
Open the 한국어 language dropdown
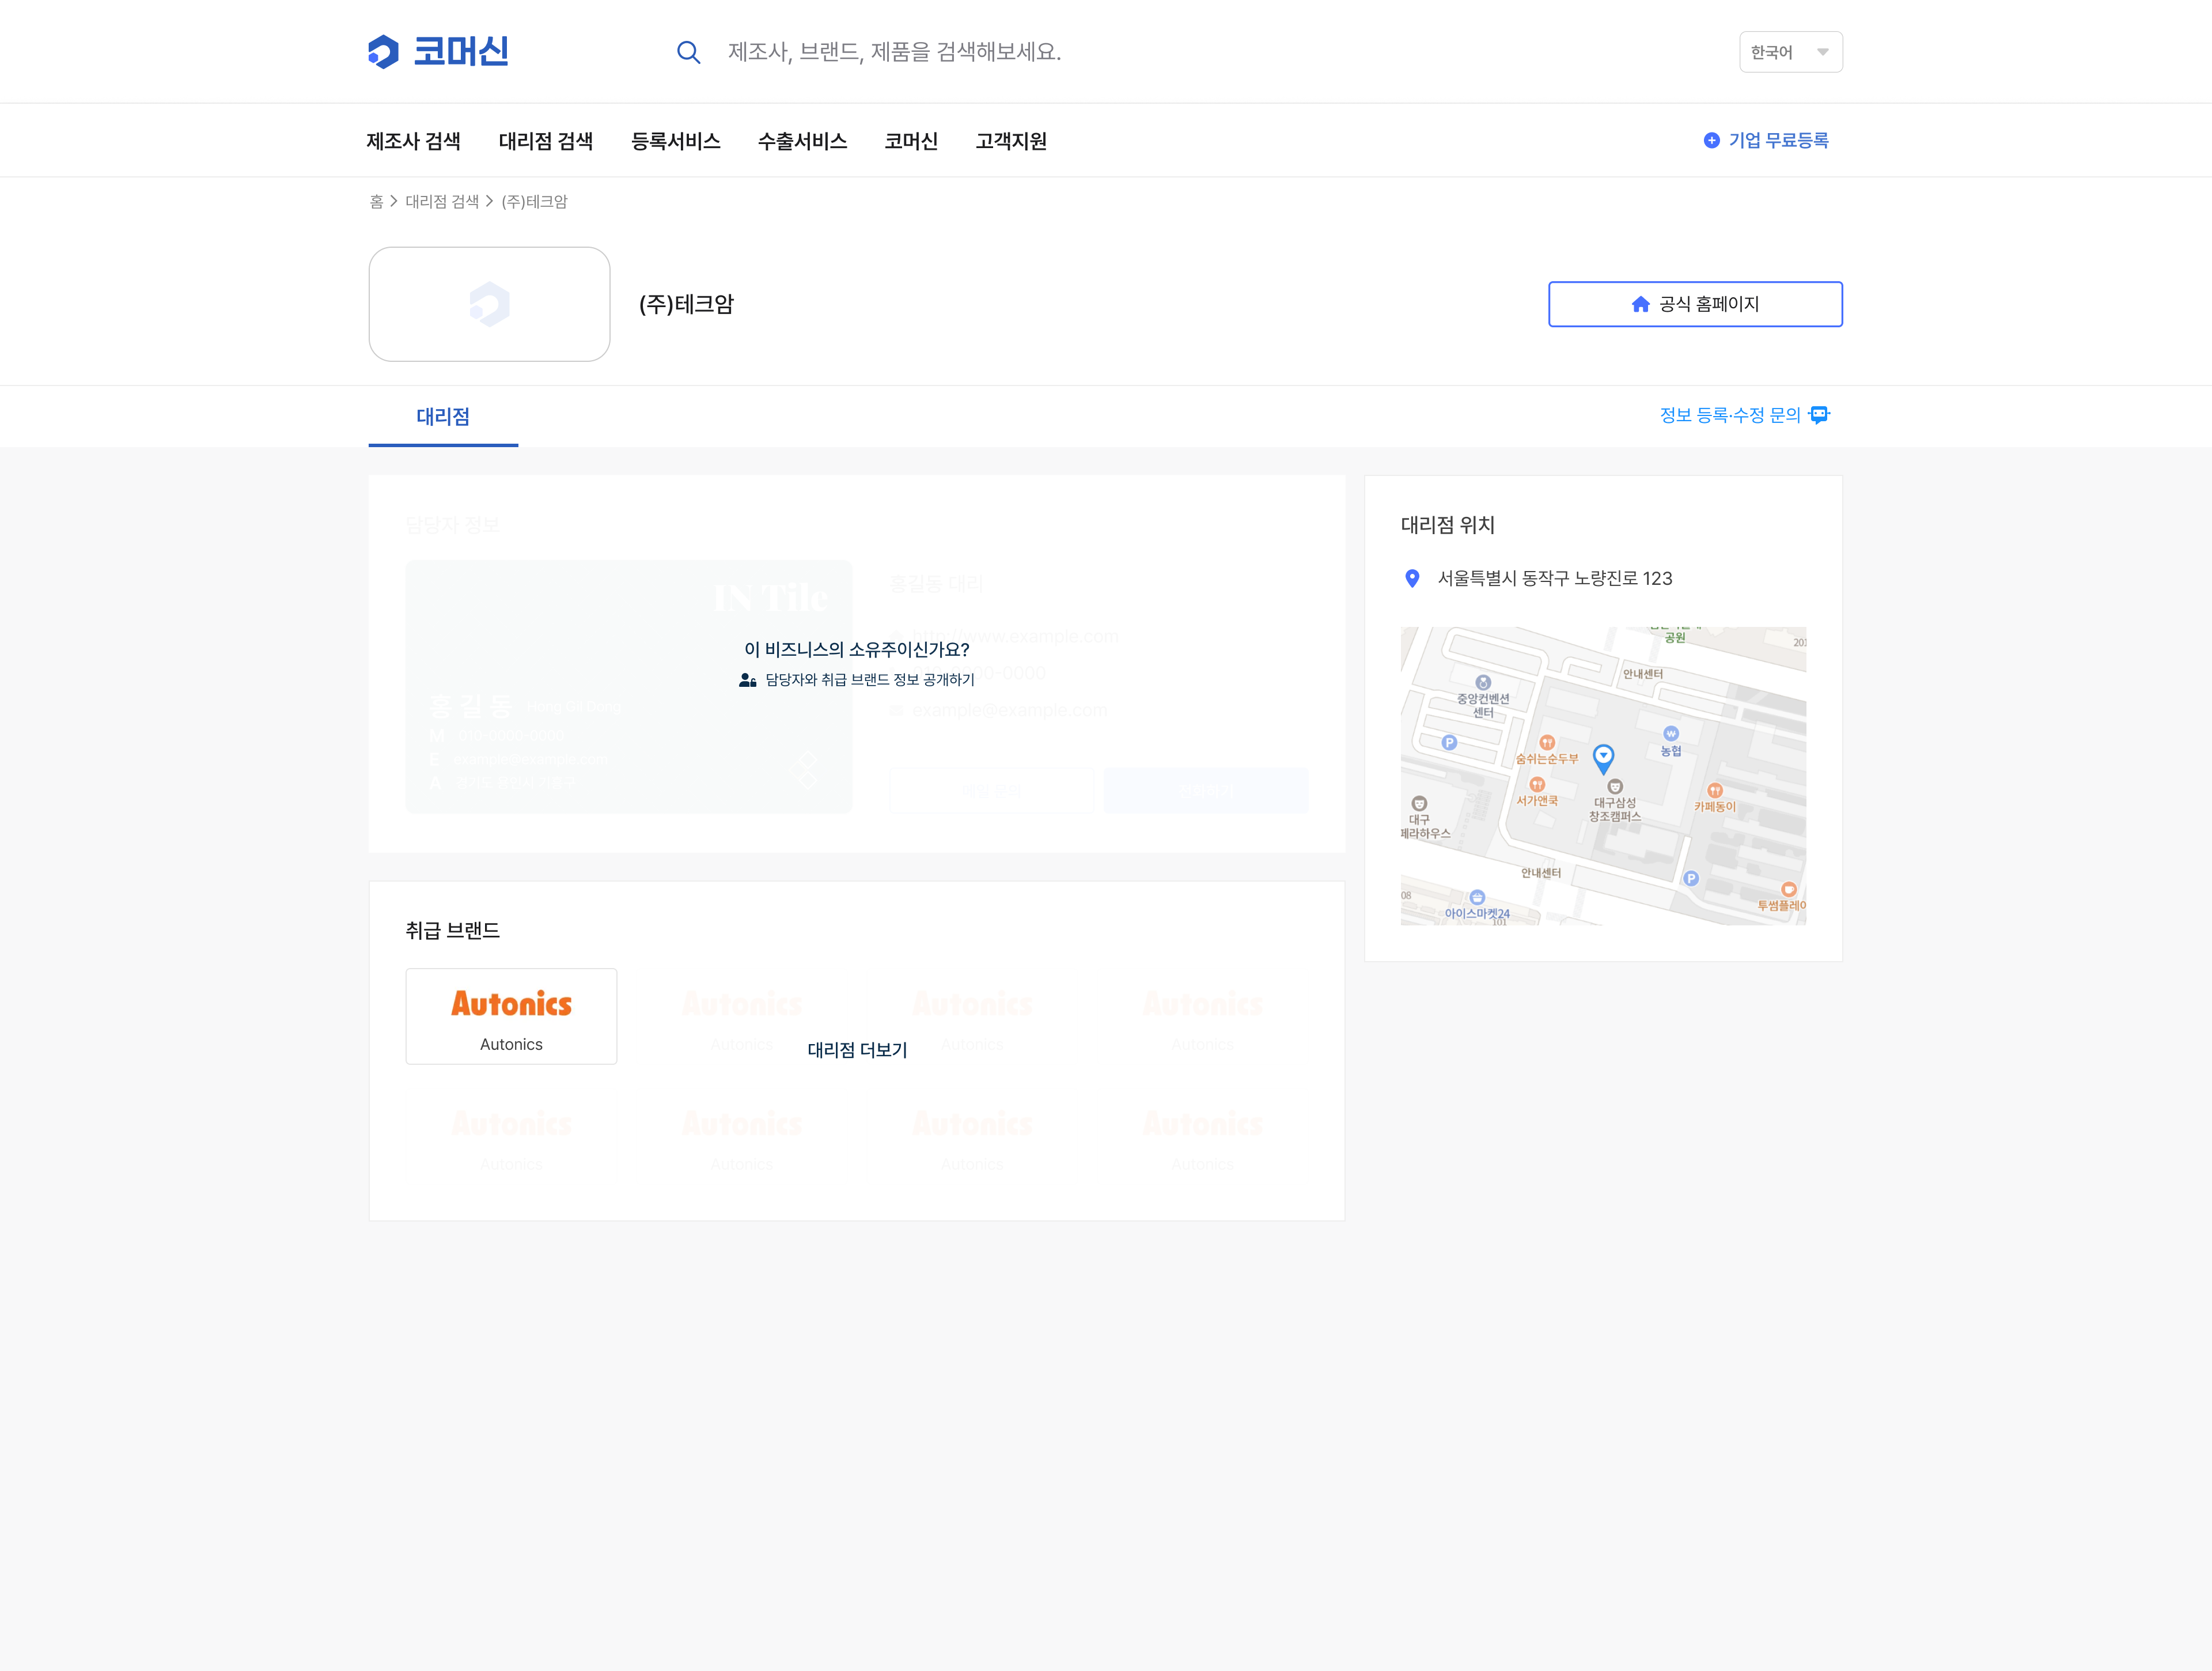1772,52
